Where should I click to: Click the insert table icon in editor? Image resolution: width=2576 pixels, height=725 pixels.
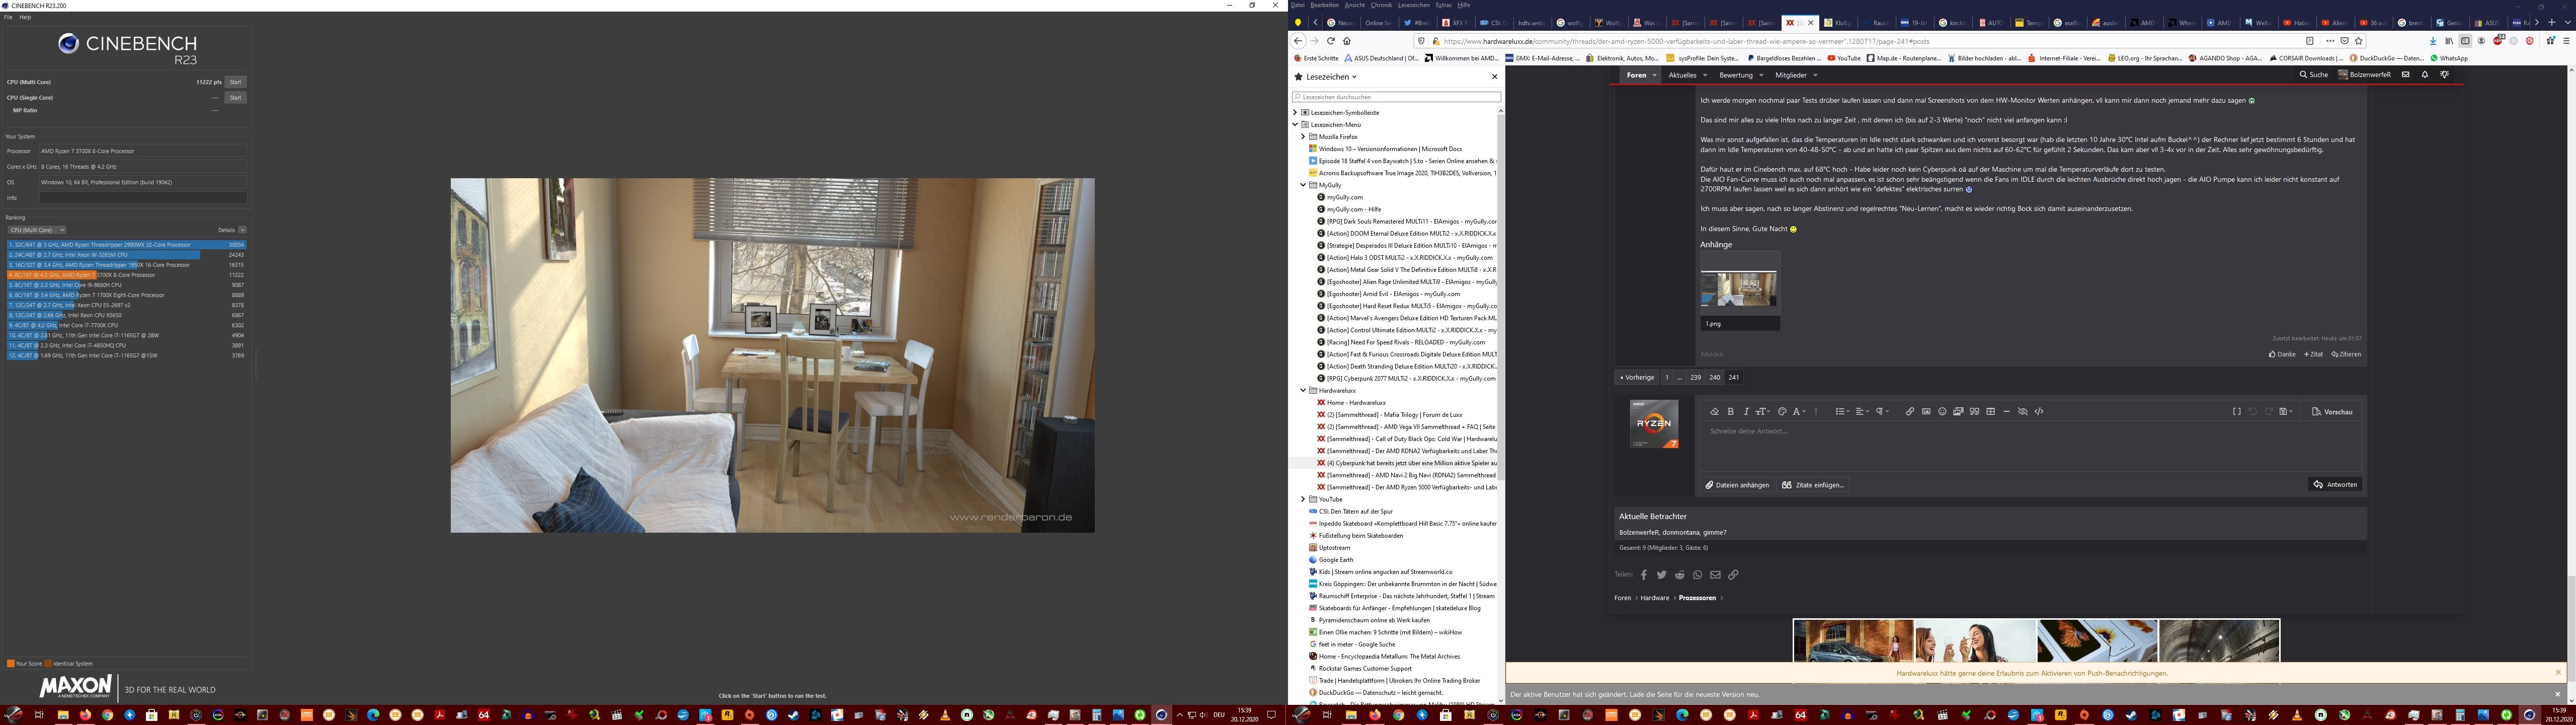click(x=1991, y=411)
